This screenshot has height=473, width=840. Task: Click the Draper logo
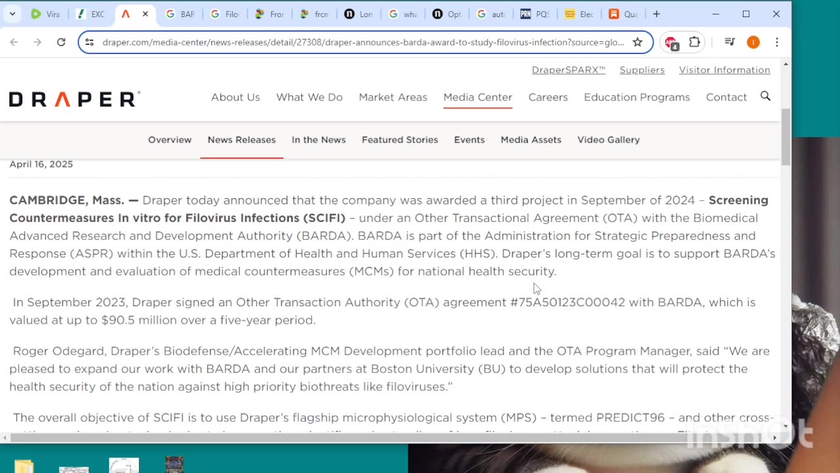(x=74, y=99)
